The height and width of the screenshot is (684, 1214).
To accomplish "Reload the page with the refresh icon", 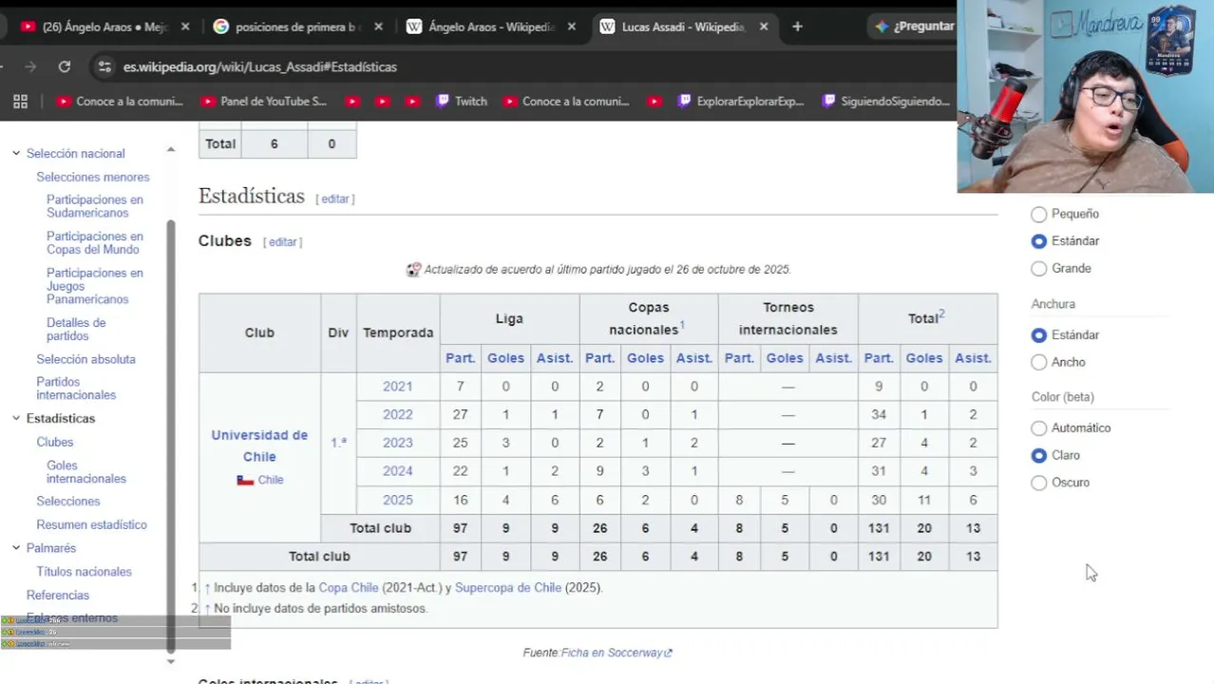I will tap(65, 66).
